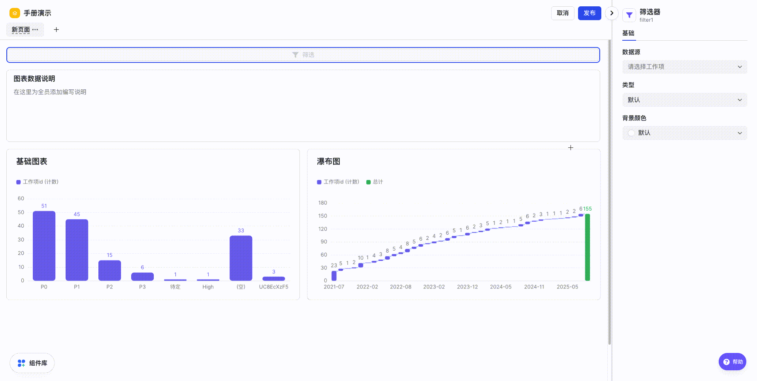
Task: Click the P1 bar in 基础图表
Action: [x=77, y=250]
